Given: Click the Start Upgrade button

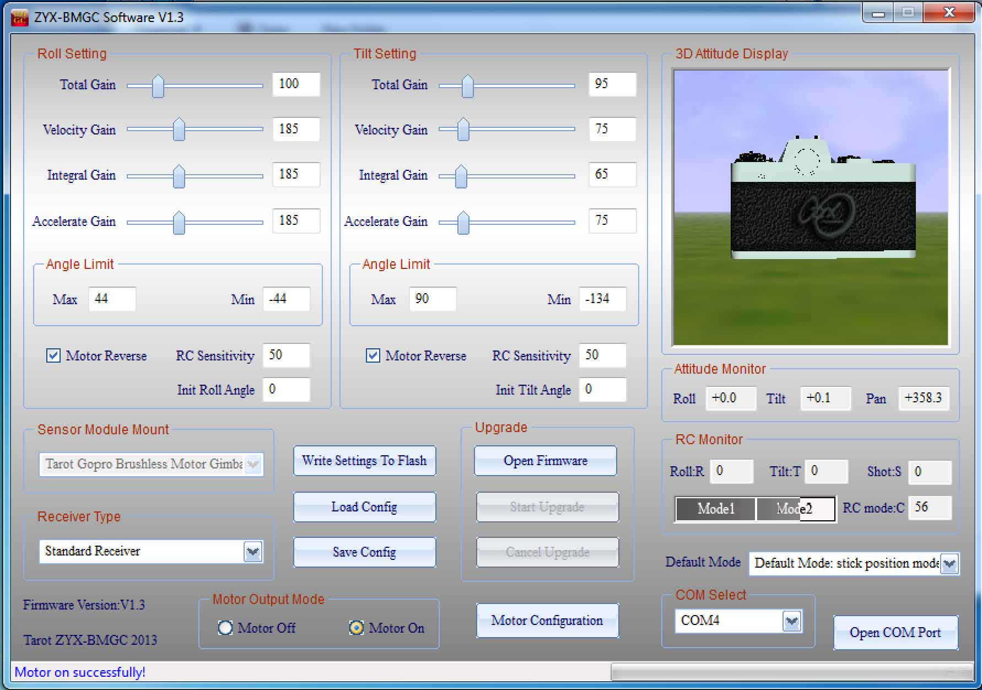Looking at the screenshot, I should coord(547,507).
